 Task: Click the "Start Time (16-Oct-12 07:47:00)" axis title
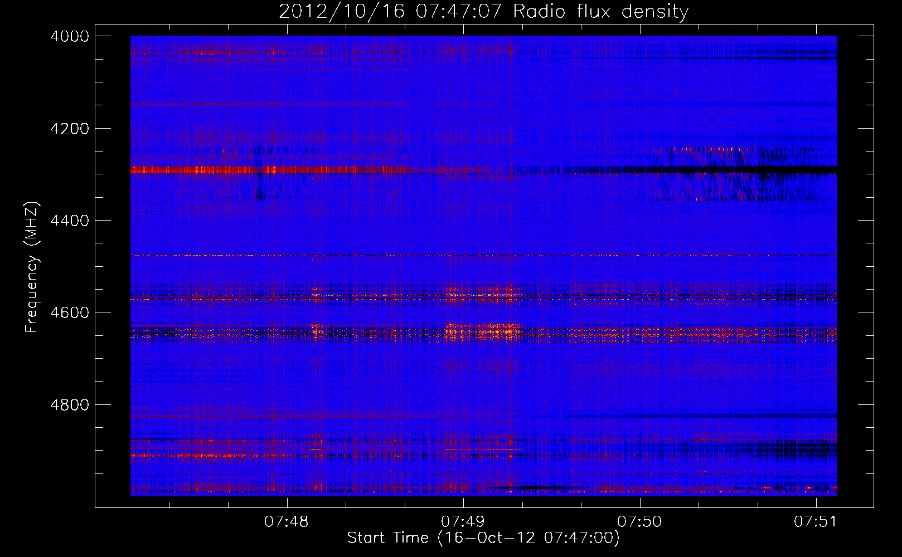(x=483, y=538)
